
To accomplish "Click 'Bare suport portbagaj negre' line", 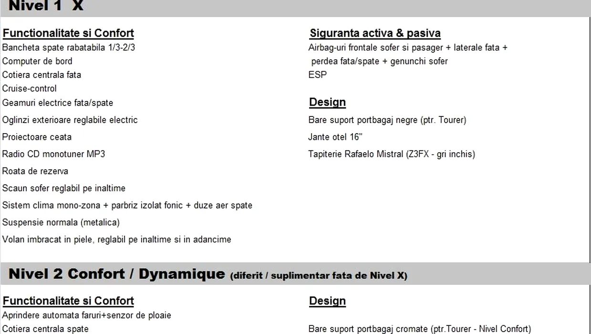I will coord(387,120).
